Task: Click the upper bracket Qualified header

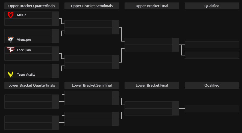Action: click(212, 6)
